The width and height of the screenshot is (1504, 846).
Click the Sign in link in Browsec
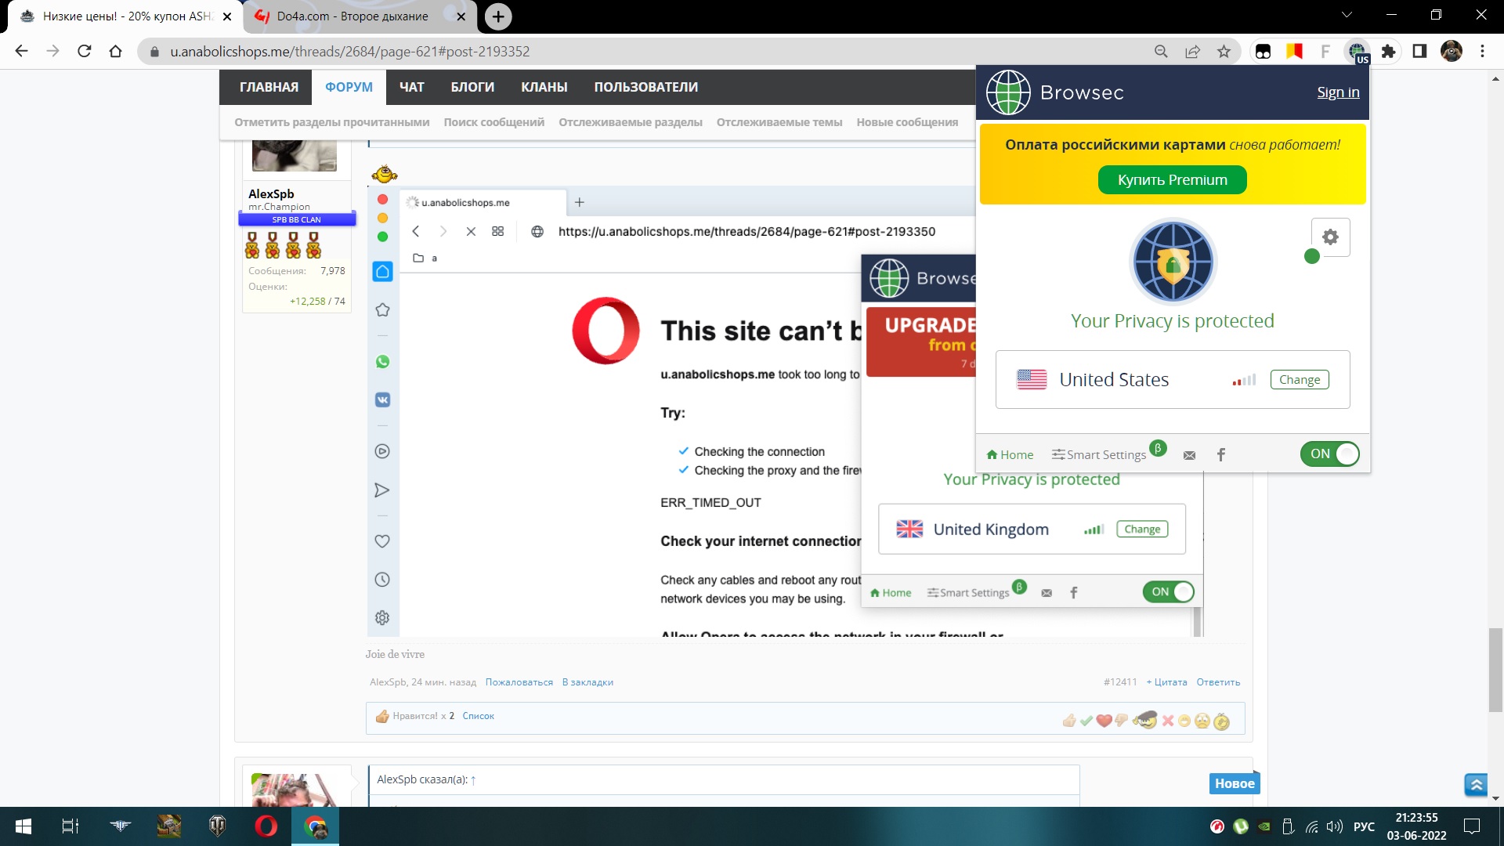click(x=1338, y=92)
